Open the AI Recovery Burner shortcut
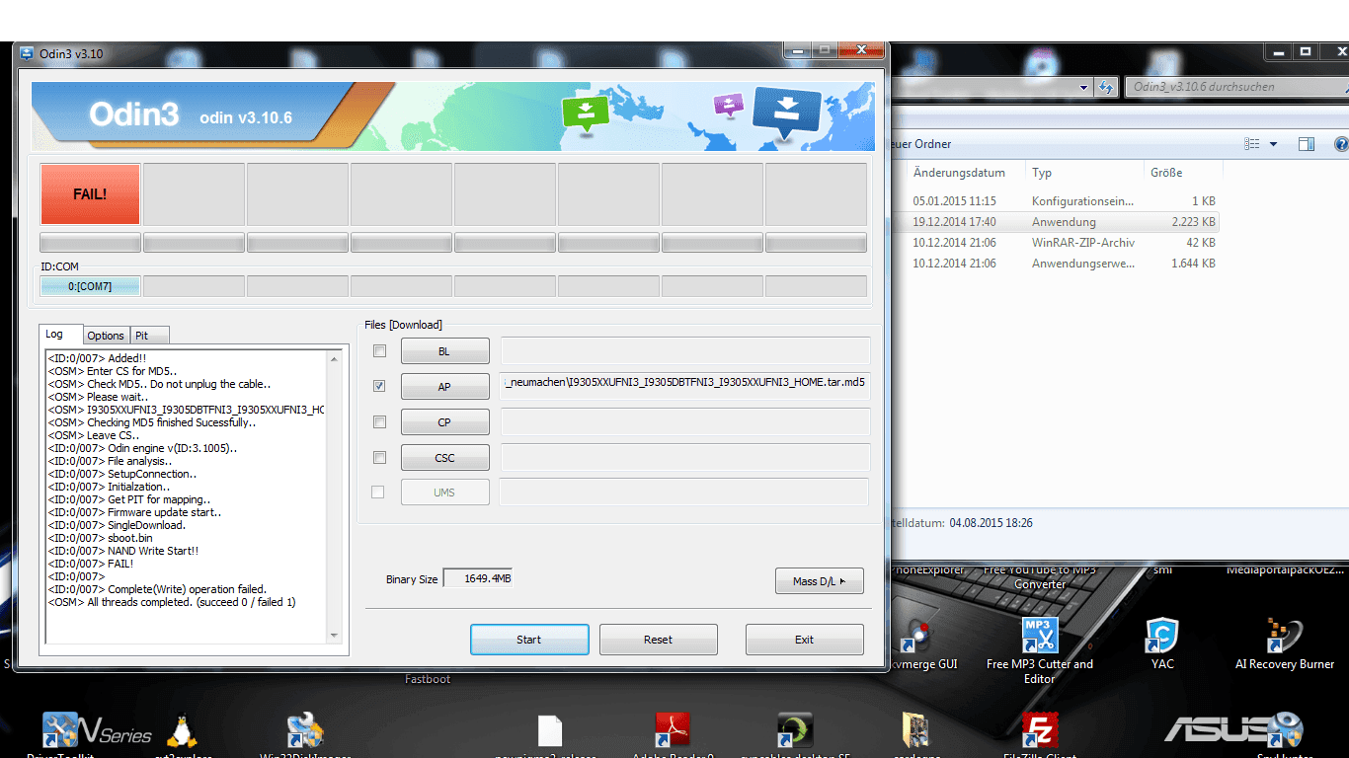This screenshot has height=758, width=1349. pyautogui.click(x=1284, y=644)
